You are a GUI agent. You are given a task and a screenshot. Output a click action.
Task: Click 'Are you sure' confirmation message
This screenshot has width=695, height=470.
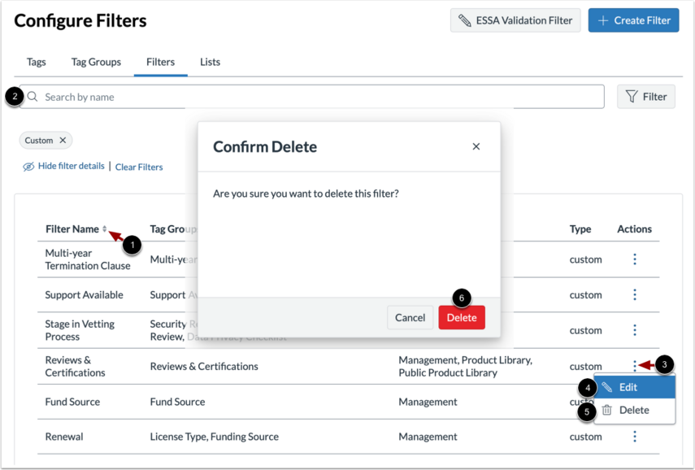tap(306, 194)
